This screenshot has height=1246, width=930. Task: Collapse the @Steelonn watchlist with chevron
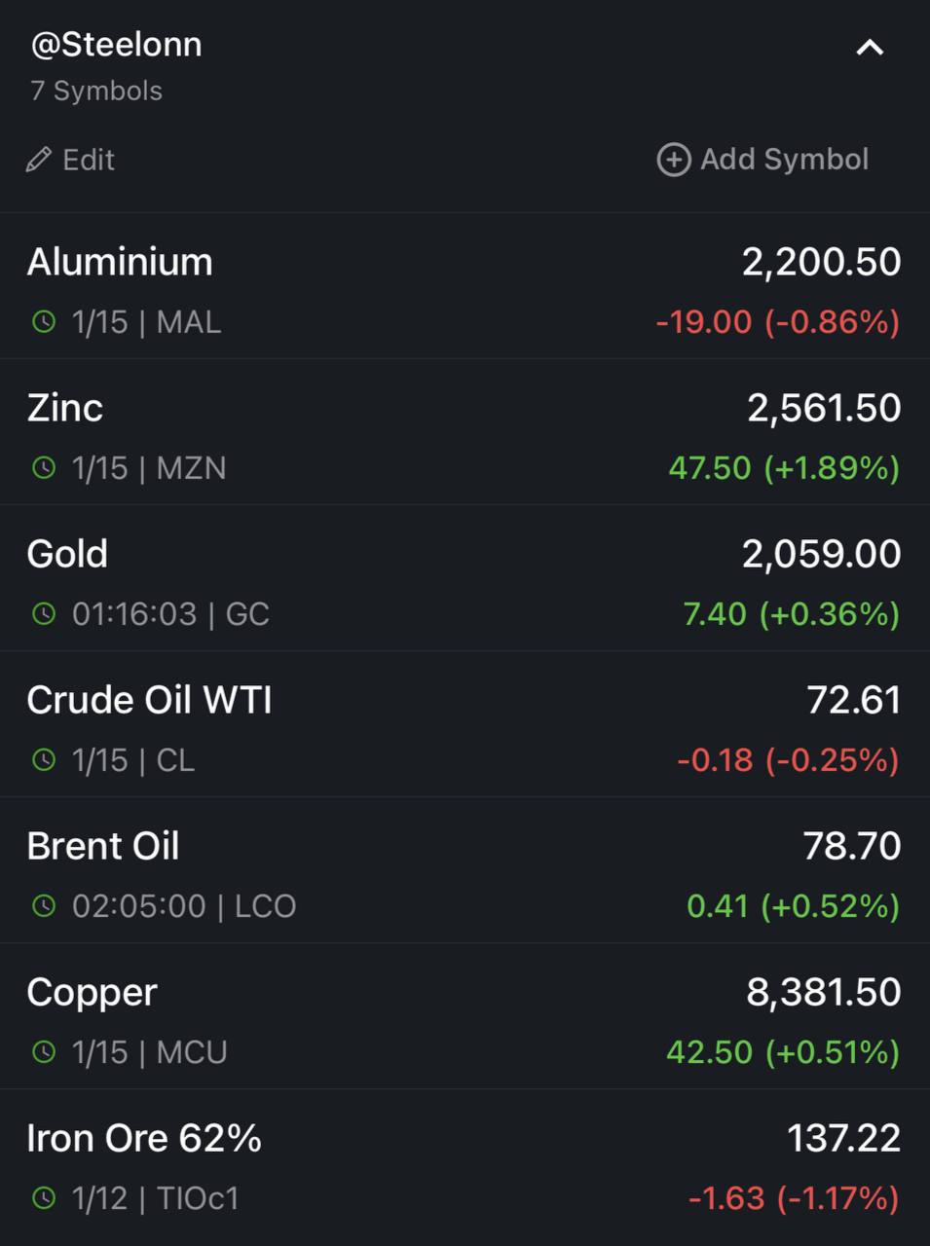(870, 47)
